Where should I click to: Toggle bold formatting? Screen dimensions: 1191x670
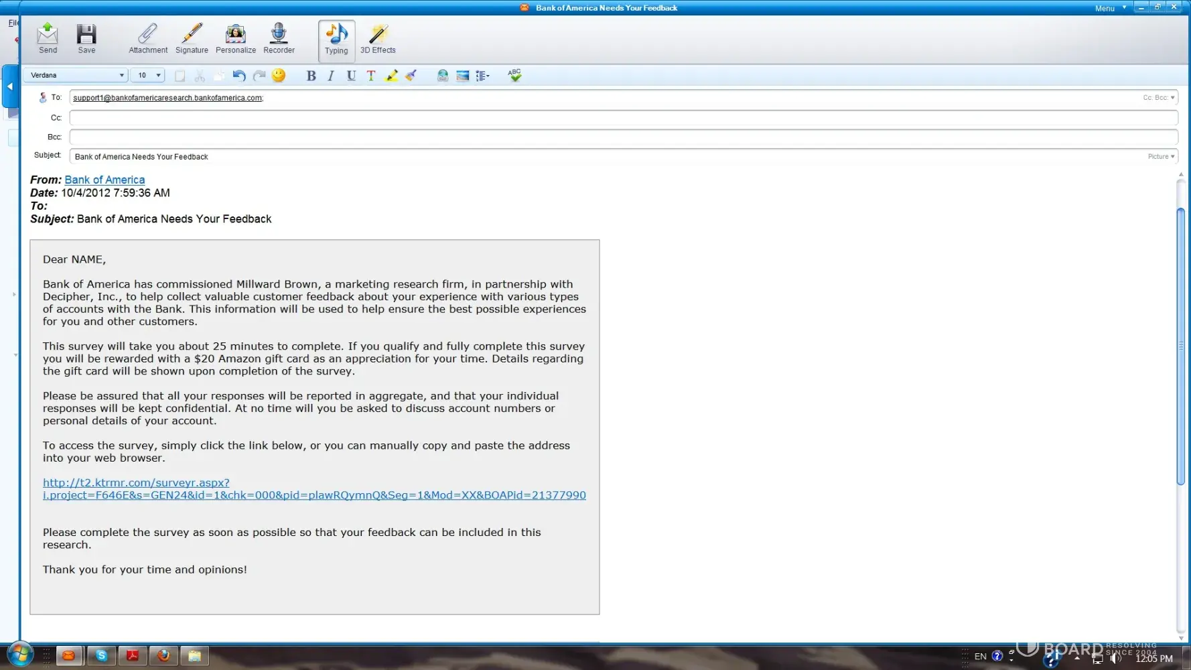[x=311, y=76]
